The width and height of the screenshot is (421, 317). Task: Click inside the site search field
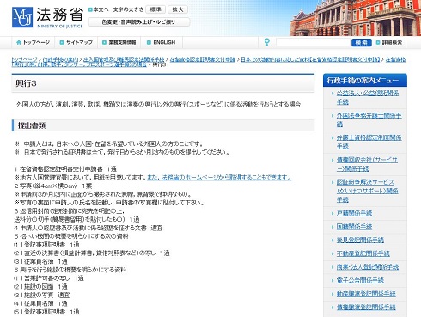[x=313, y=42]
